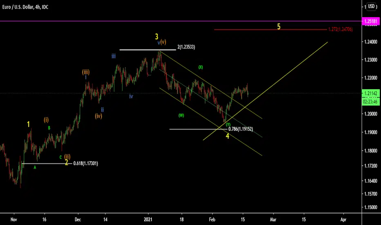This screenshot has width=381, height=225.
Task: Click price axis level 1.17200
Action: click(370, 166)
